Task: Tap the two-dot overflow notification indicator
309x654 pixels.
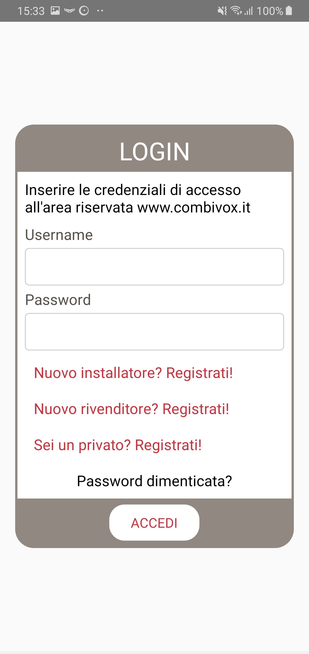Action: pyautogui.click(x=100, y=11)
